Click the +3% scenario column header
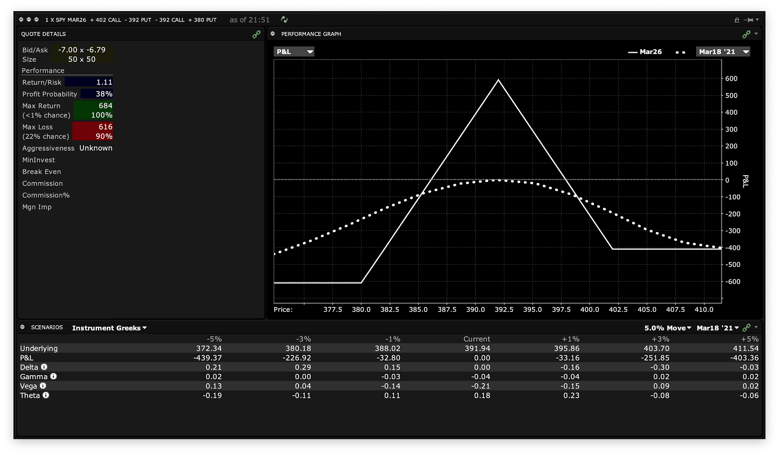 click(660, 339)
